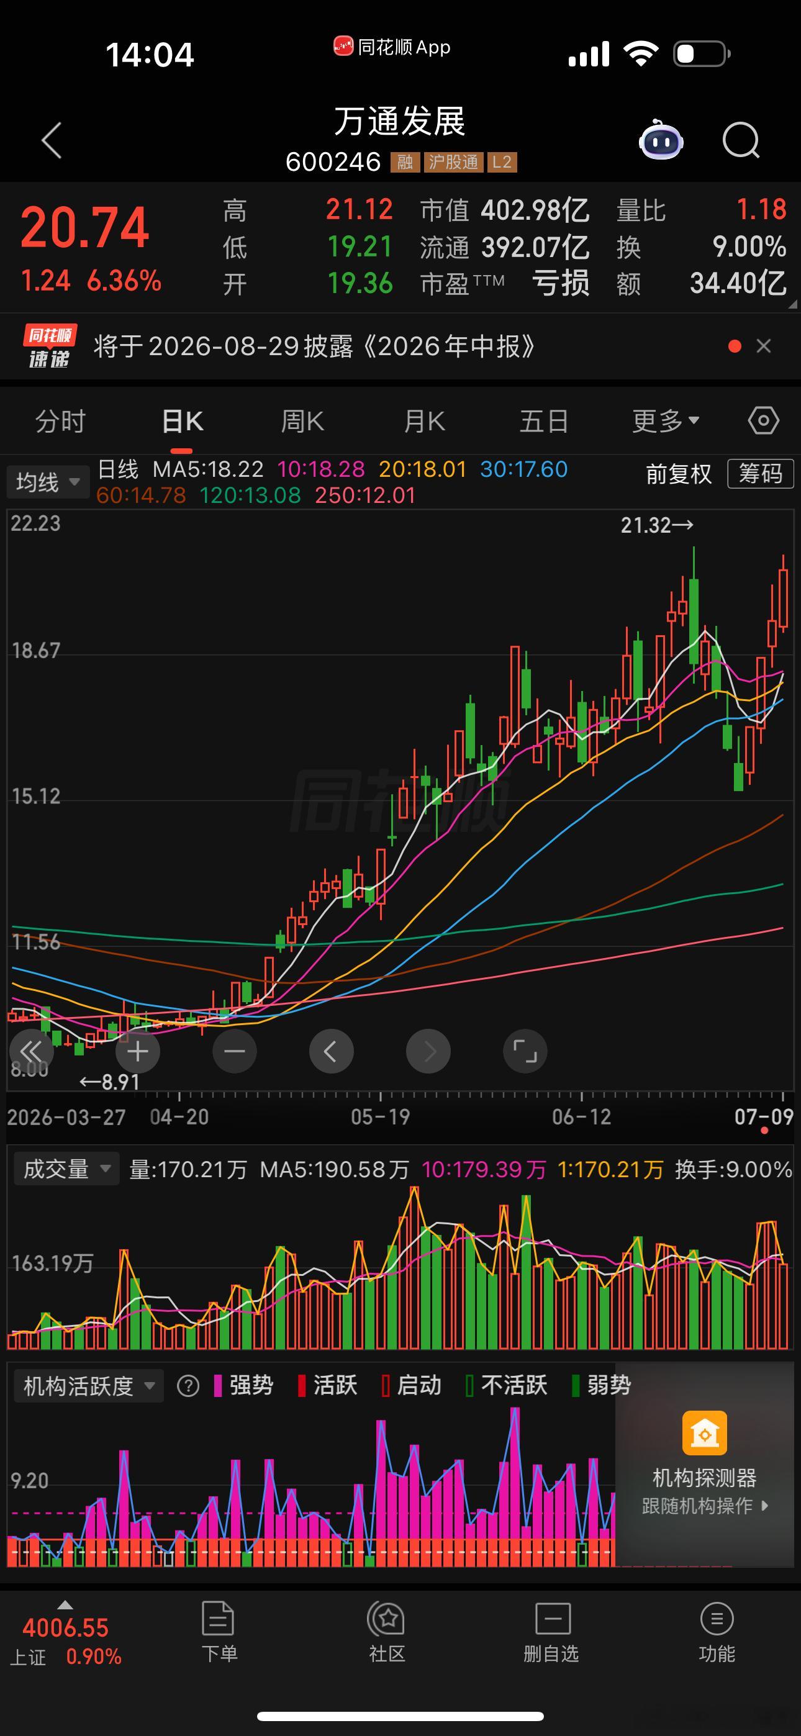Switch to 分时 tab
801x1736 pixels.
pyautogui.click(x=61, y=421)
